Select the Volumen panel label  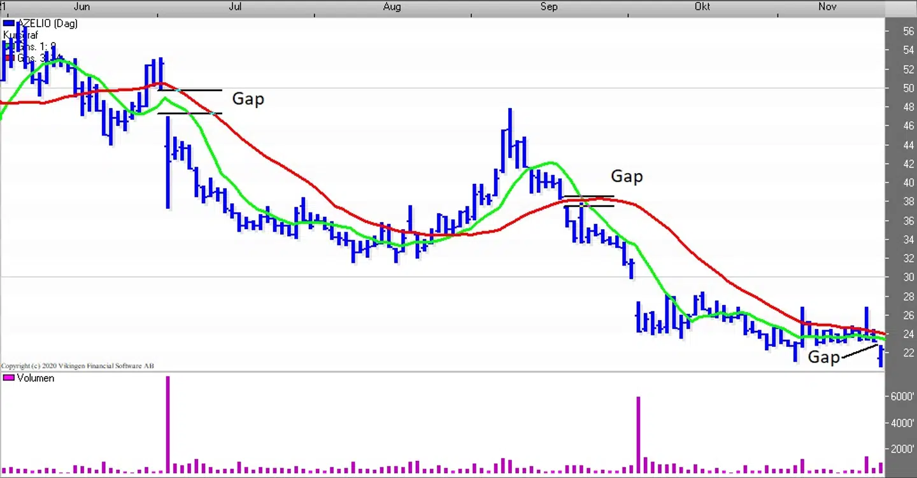click(36, 378)
